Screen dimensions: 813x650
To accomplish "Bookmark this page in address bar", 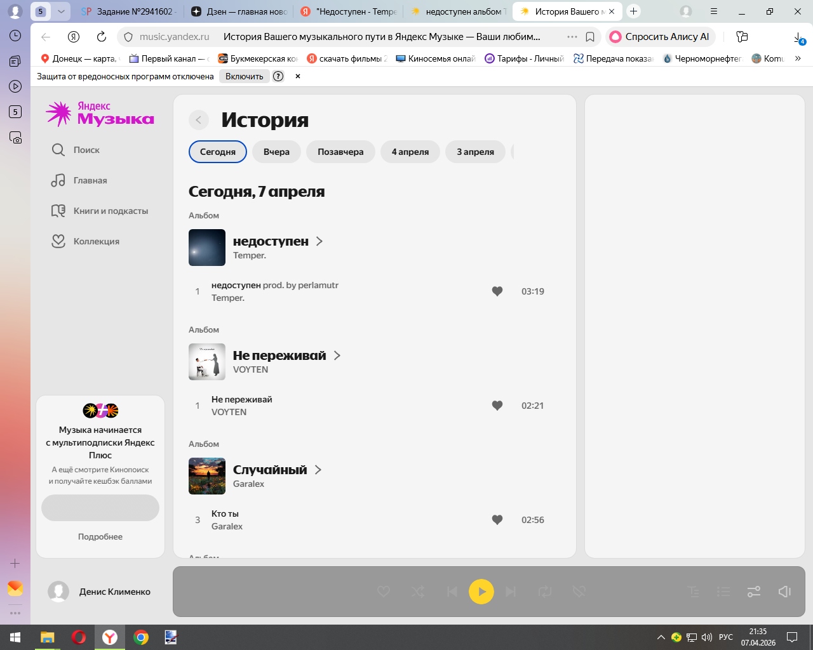I will [x=590, y=37].
